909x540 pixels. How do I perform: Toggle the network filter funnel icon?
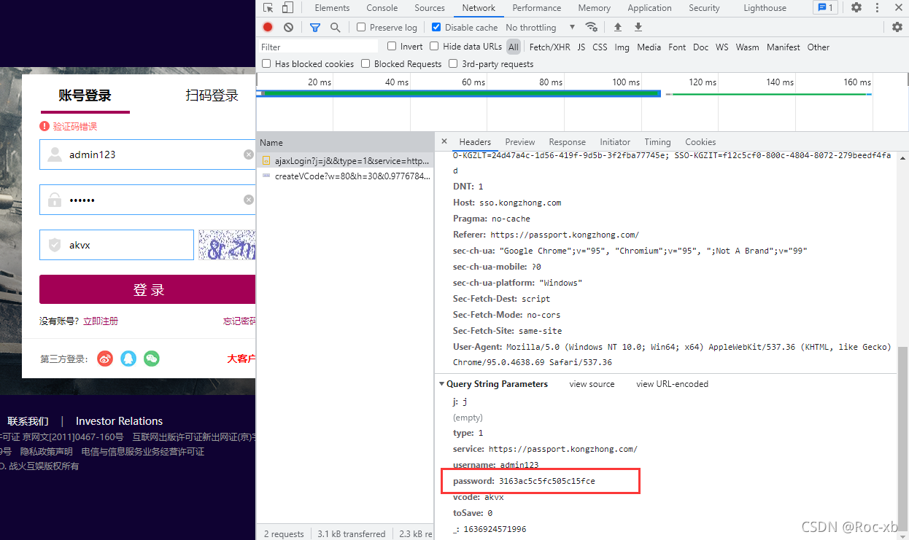pos(315,27)
